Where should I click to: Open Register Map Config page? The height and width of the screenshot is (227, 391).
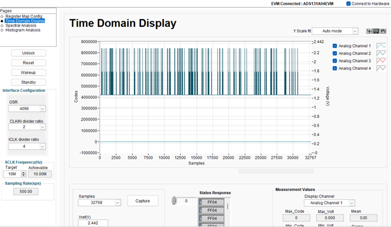coord(24,16)
